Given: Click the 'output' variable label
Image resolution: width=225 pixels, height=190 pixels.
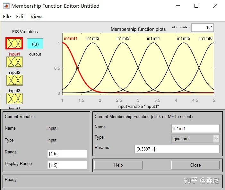Looking at the screenshot, I should click(35, 54).
